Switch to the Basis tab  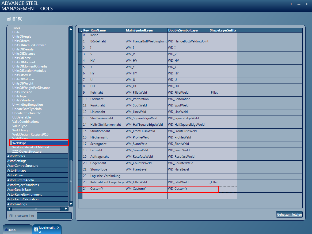point(17,229)
